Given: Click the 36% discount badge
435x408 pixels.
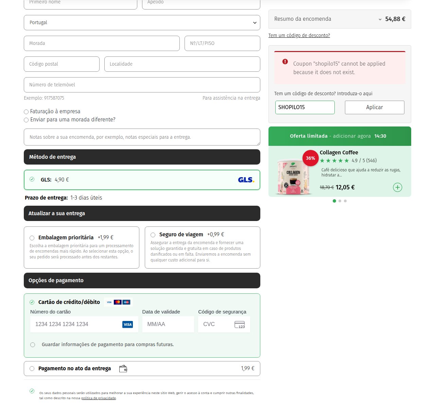Looking at the screenshot, I should point(310,158).
